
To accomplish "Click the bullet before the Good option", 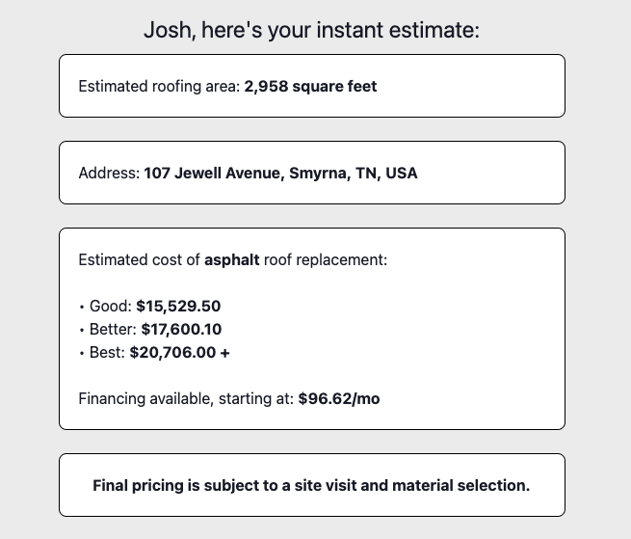I will tap(81, 308).
